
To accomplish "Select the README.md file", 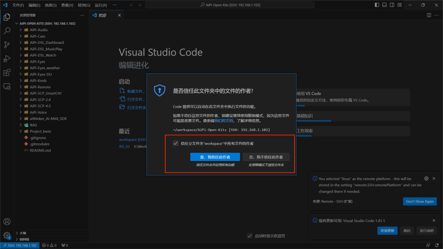I will point(40,150).
